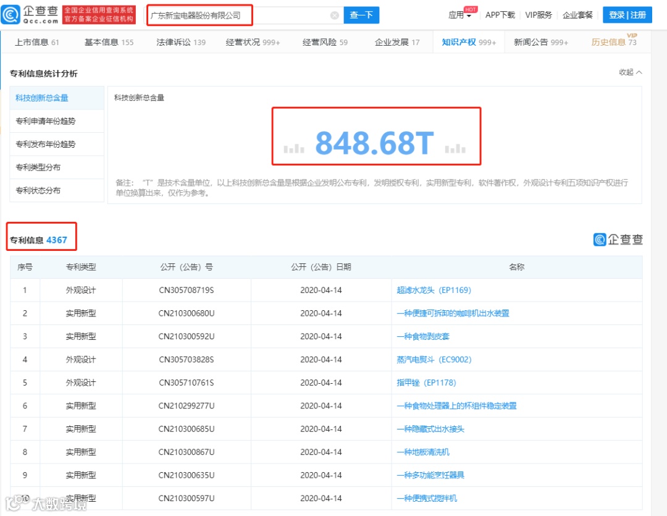Switch to 新闻公告 tab
Image resolution: width=667 pixels, height=516 pixels.
540,42
